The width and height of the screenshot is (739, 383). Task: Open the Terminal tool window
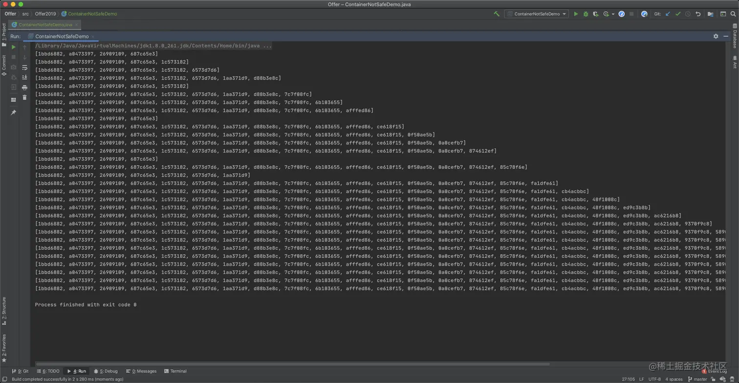click(x=175, y=371)
